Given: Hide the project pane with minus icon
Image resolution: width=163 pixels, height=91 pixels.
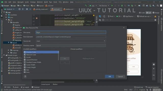Looking at the screenshot, I should point(30,9).
